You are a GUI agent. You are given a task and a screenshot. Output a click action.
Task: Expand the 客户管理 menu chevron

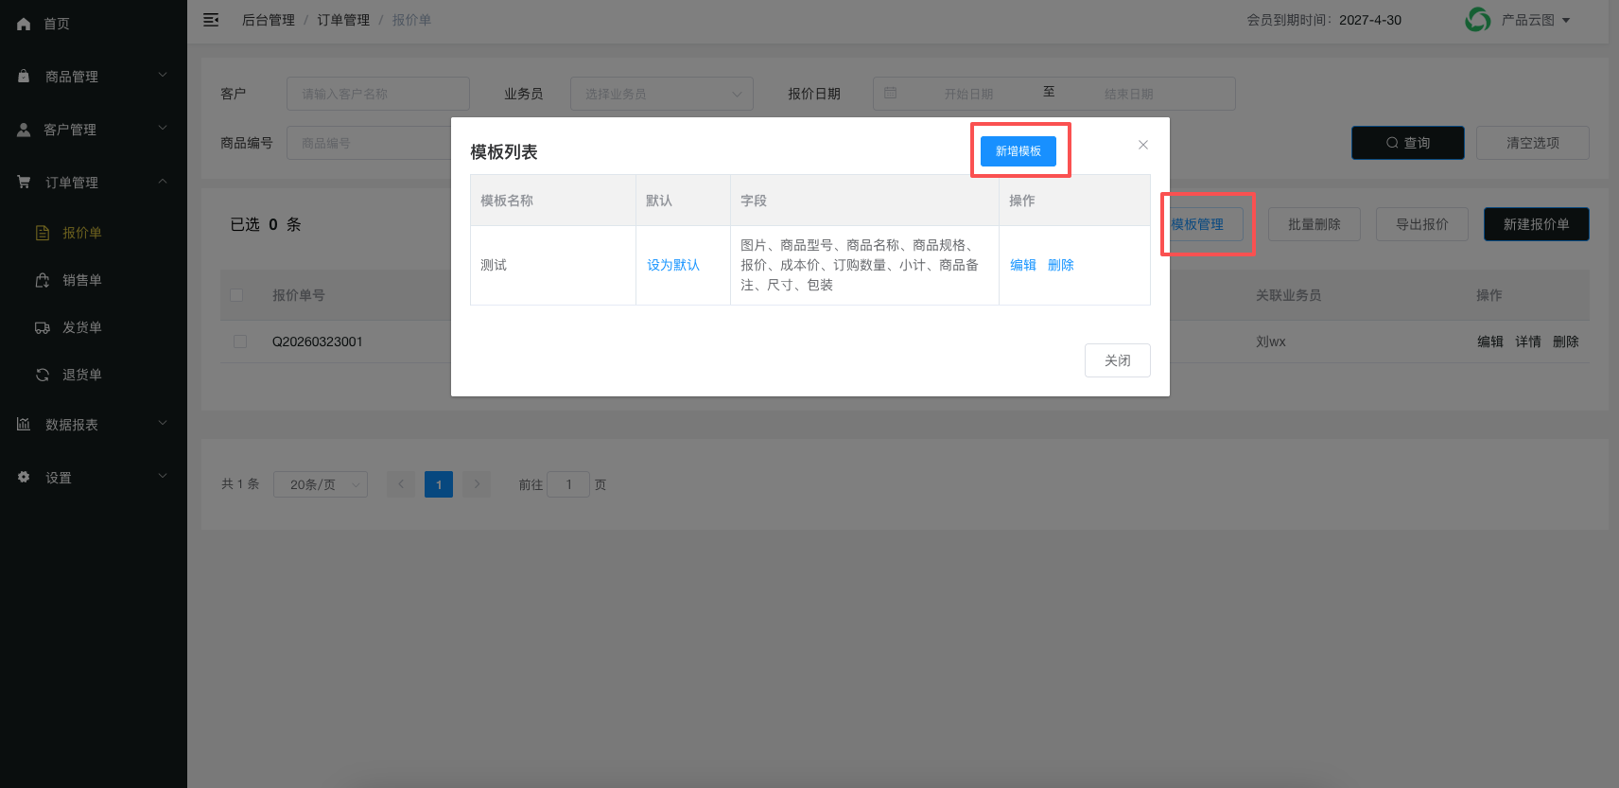pyautogui.click(x=163, y=128)
